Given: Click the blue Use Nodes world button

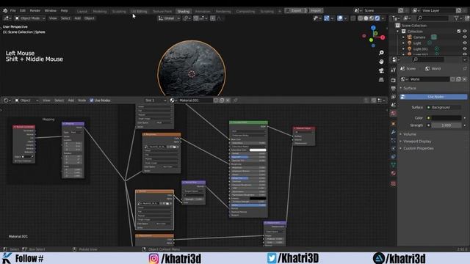Looking at the screenshot, I should point(433,97).
